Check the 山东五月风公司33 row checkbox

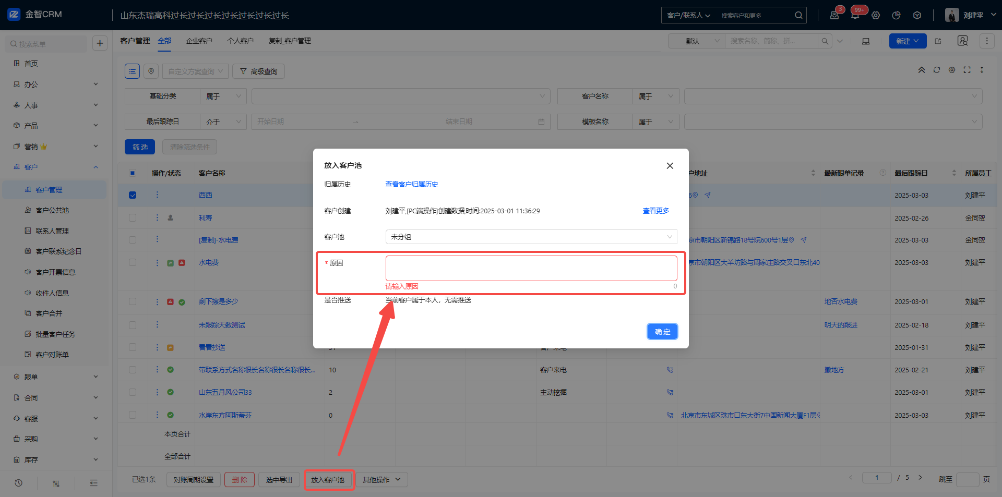[x=133, y=392]
